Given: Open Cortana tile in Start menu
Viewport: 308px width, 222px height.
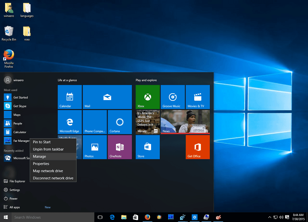Looking at the screenshot, I should pyautogui.click(x=120, y=122).
